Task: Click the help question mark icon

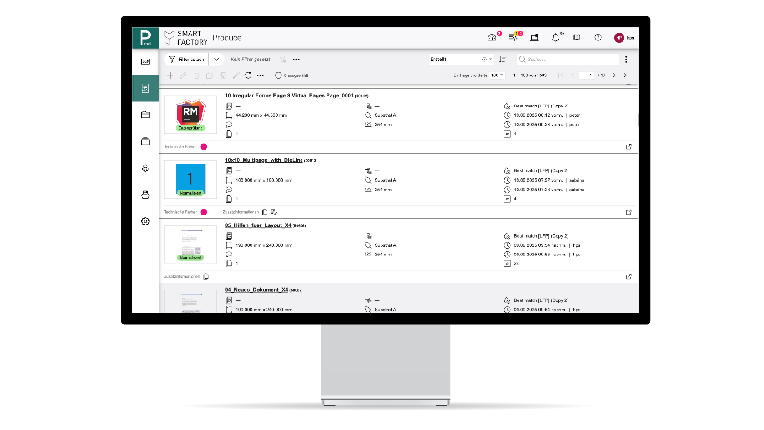Action: coord(598,38)
